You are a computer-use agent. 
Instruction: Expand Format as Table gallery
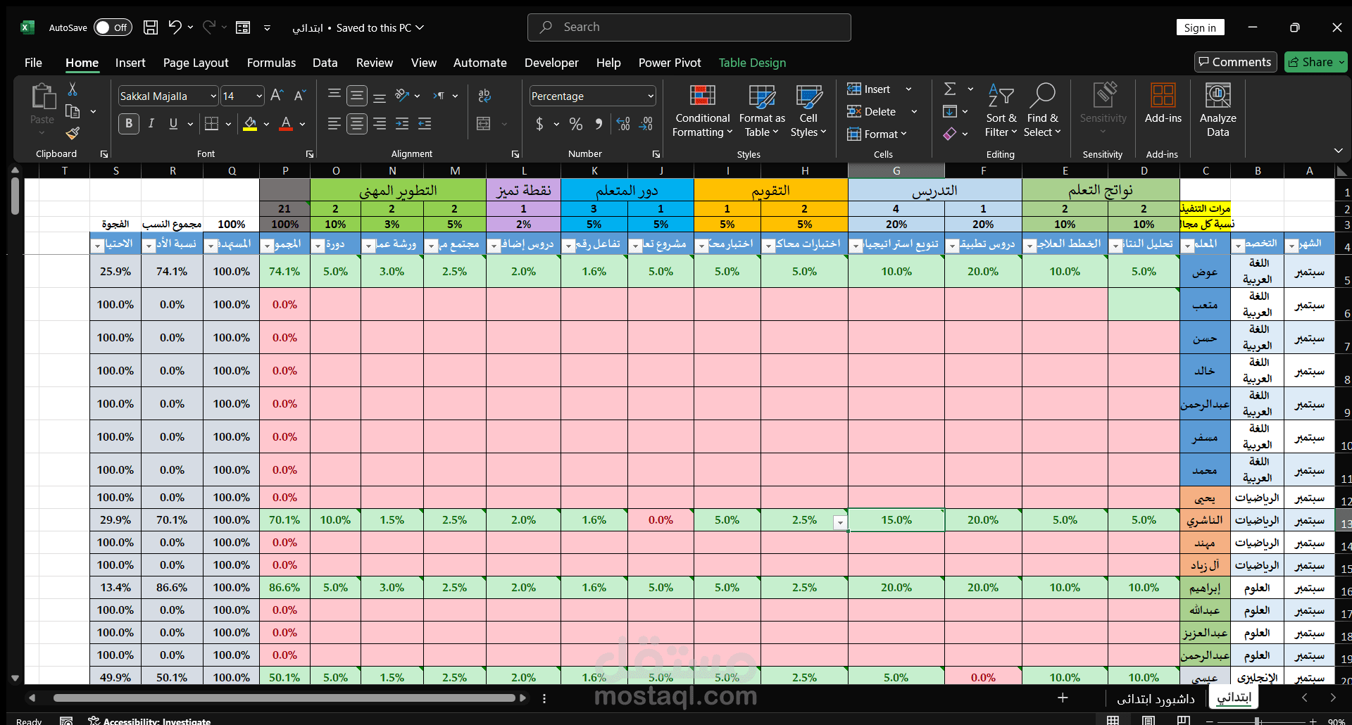[x=762, y=111]
